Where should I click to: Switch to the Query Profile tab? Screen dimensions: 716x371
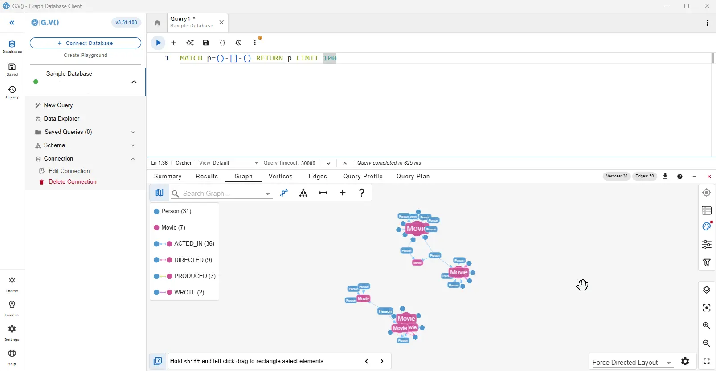pos(363,176)
